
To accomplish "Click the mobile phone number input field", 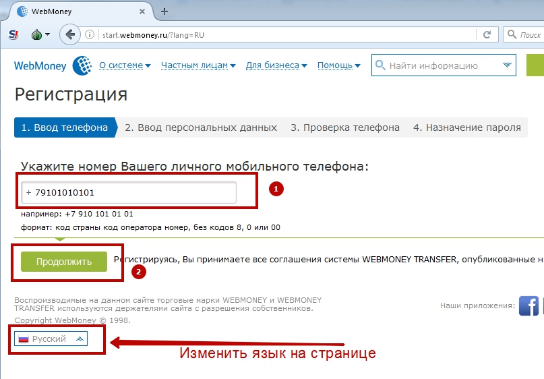I will (x=129, y=192).
